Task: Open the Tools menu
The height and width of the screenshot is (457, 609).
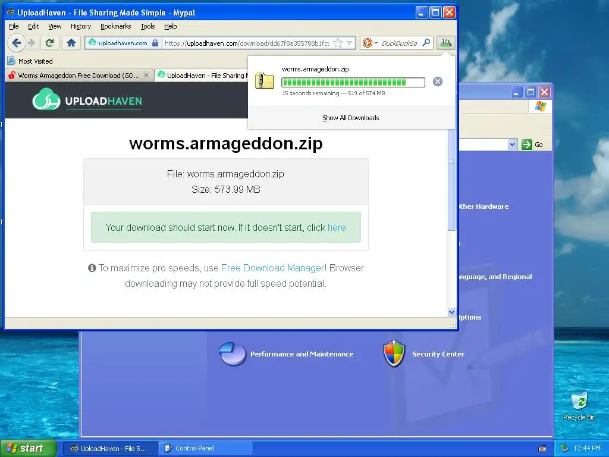Action: (x=147, y=26)
